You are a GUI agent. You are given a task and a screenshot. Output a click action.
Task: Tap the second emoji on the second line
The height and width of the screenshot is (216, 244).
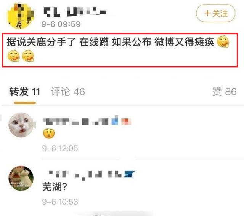28,56
